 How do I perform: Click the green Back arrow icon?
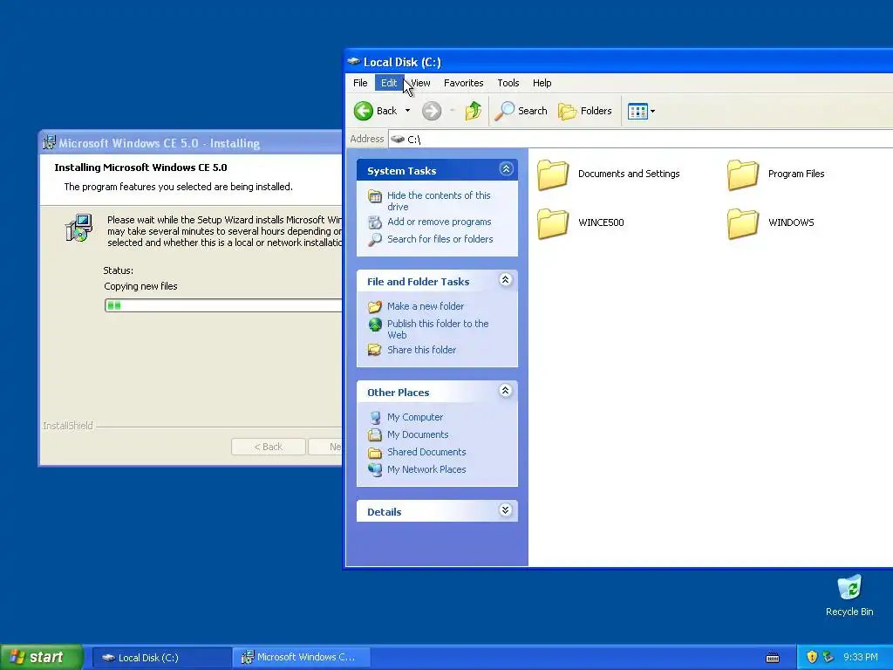pos(364,111)
